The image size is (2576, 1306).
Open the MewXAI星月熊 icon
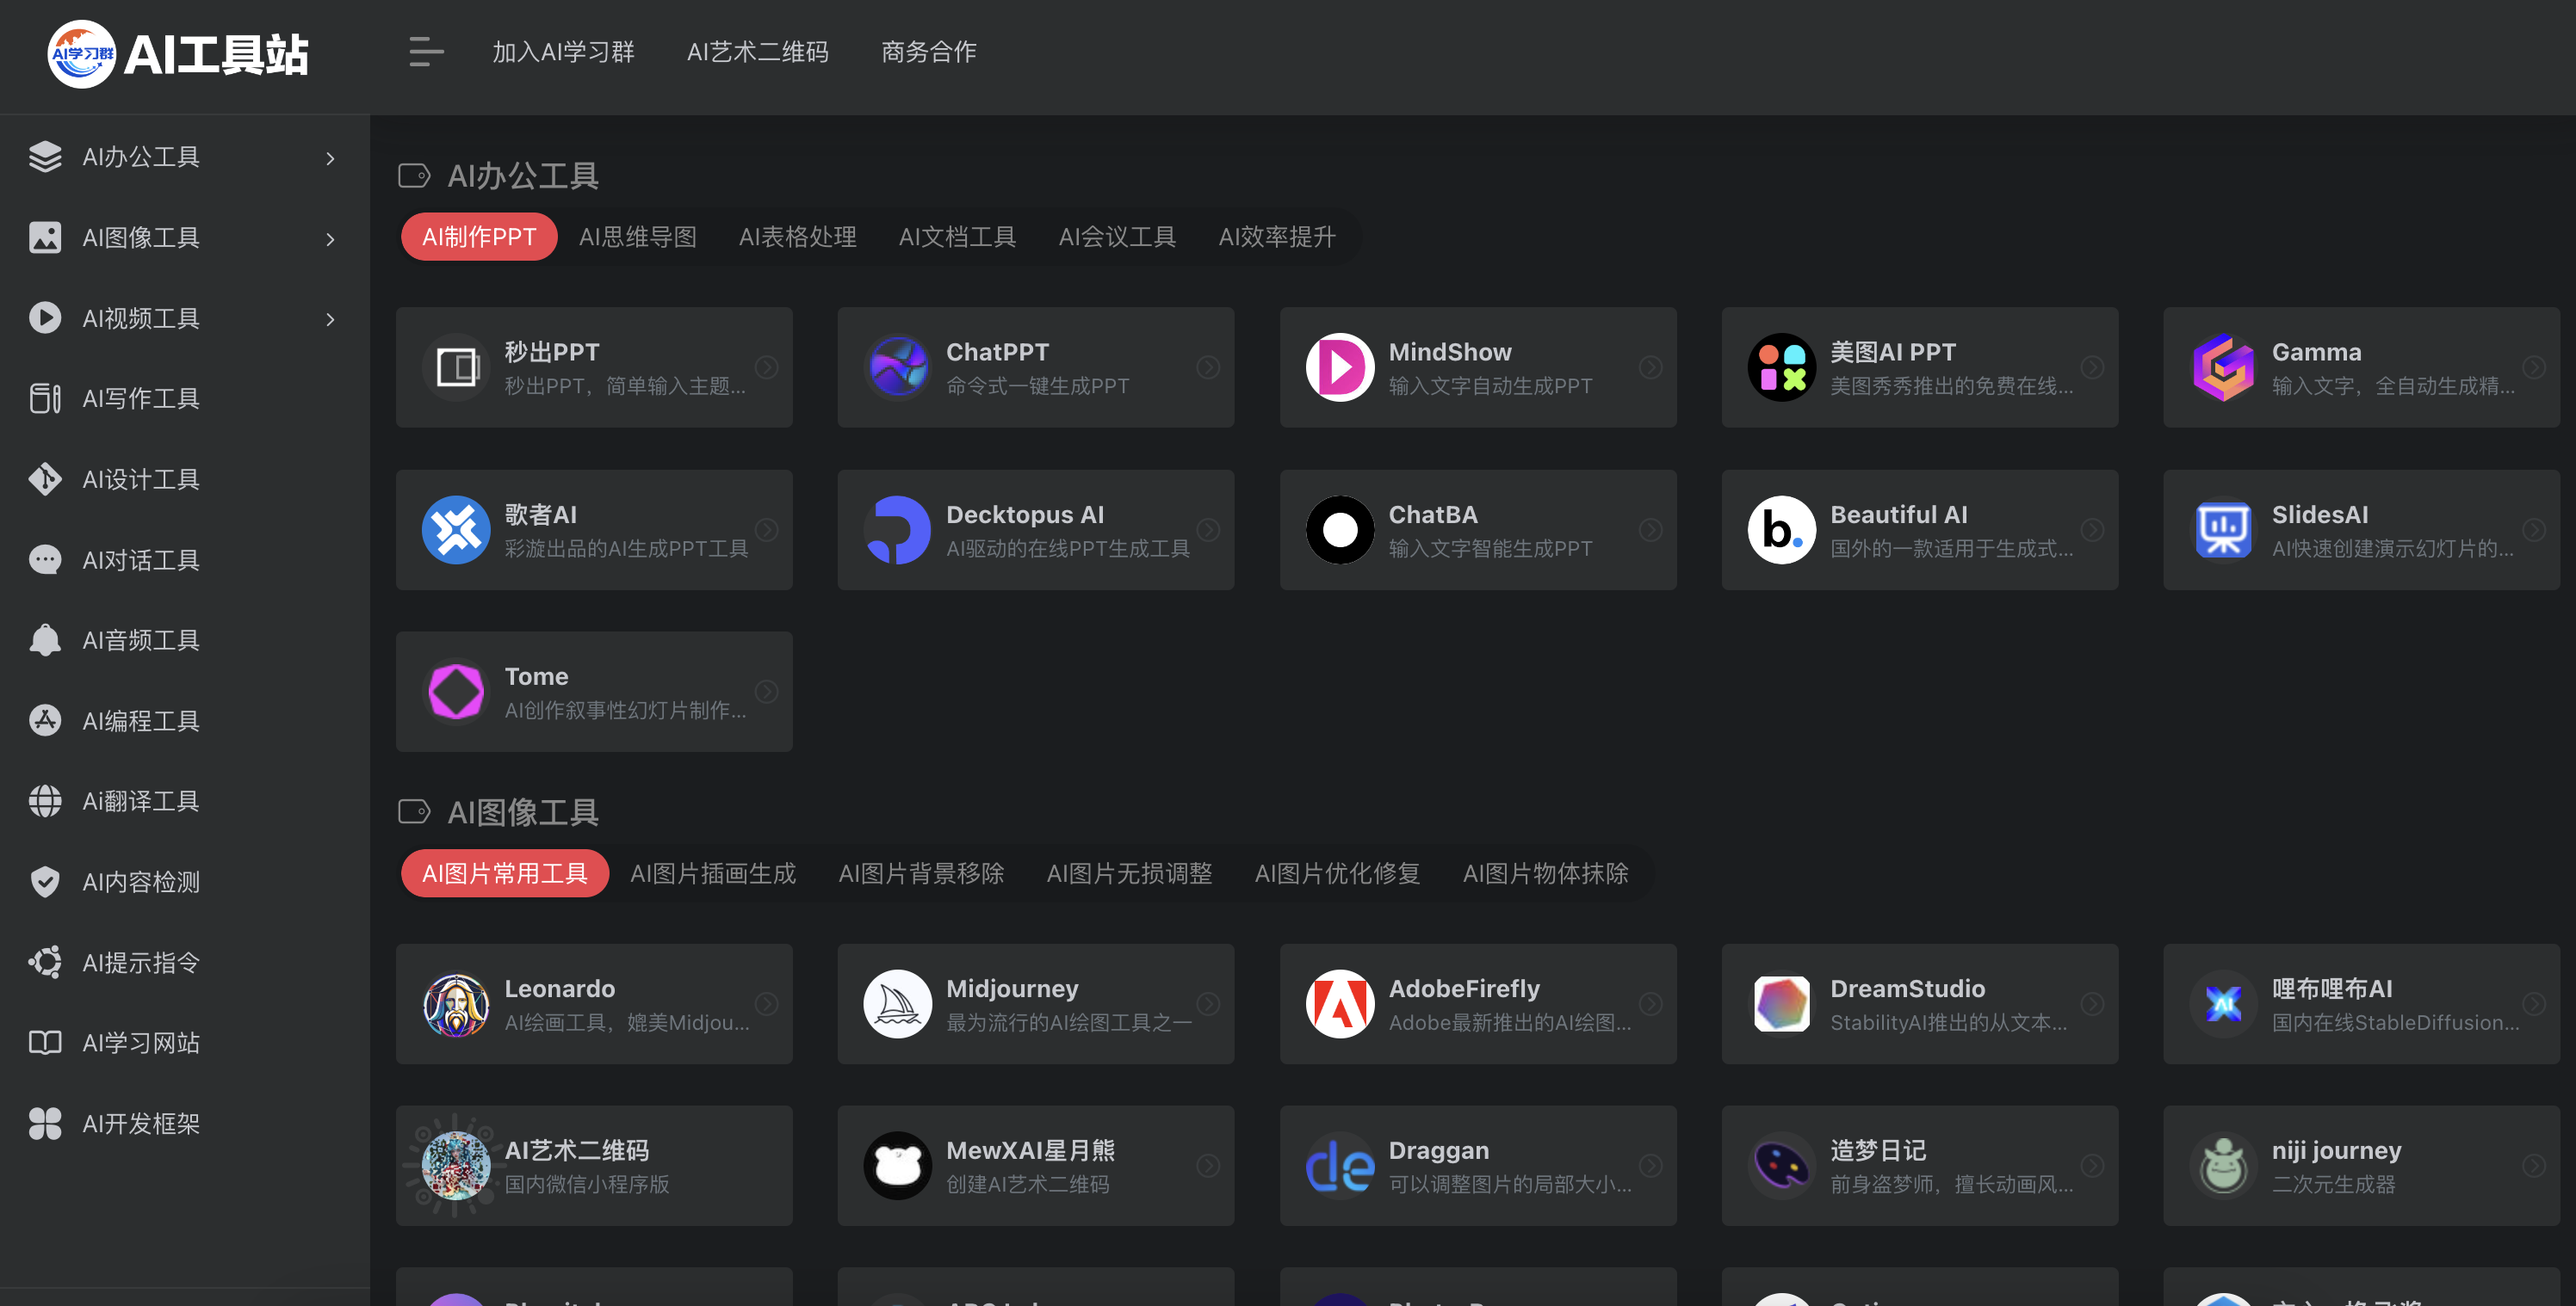point(898,1165)
